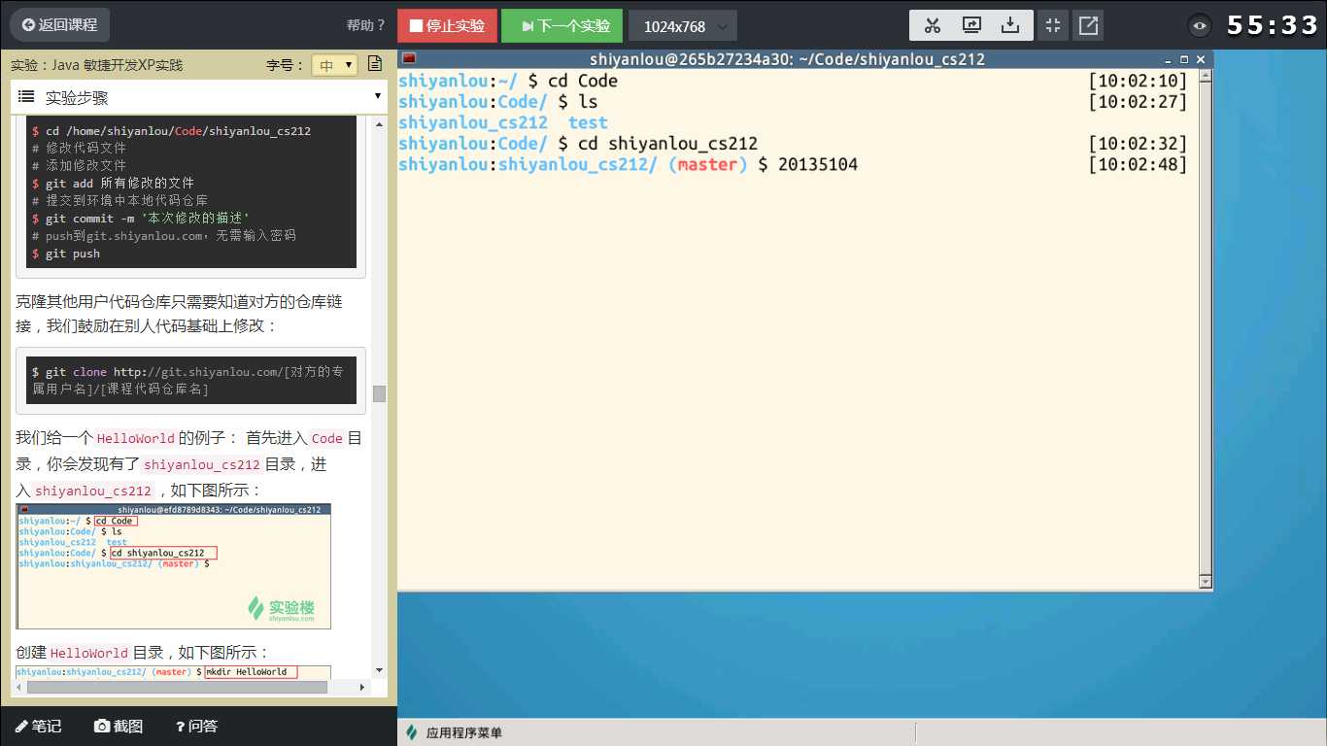Close the terminal window
Viewport: 1327px width, 746px height.
point(1201,59)
